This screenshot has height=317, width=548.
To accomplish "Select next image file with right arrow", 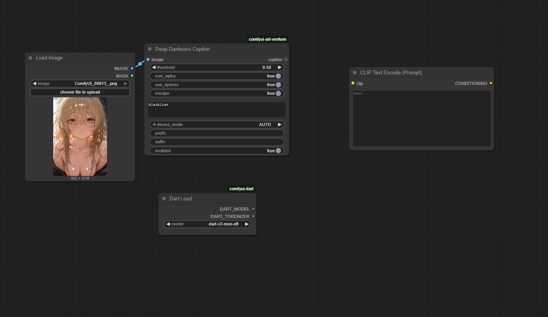I will point(126,83).
